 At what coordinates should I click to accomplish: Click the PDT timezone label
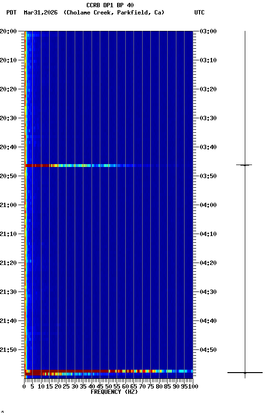[12, 13]
